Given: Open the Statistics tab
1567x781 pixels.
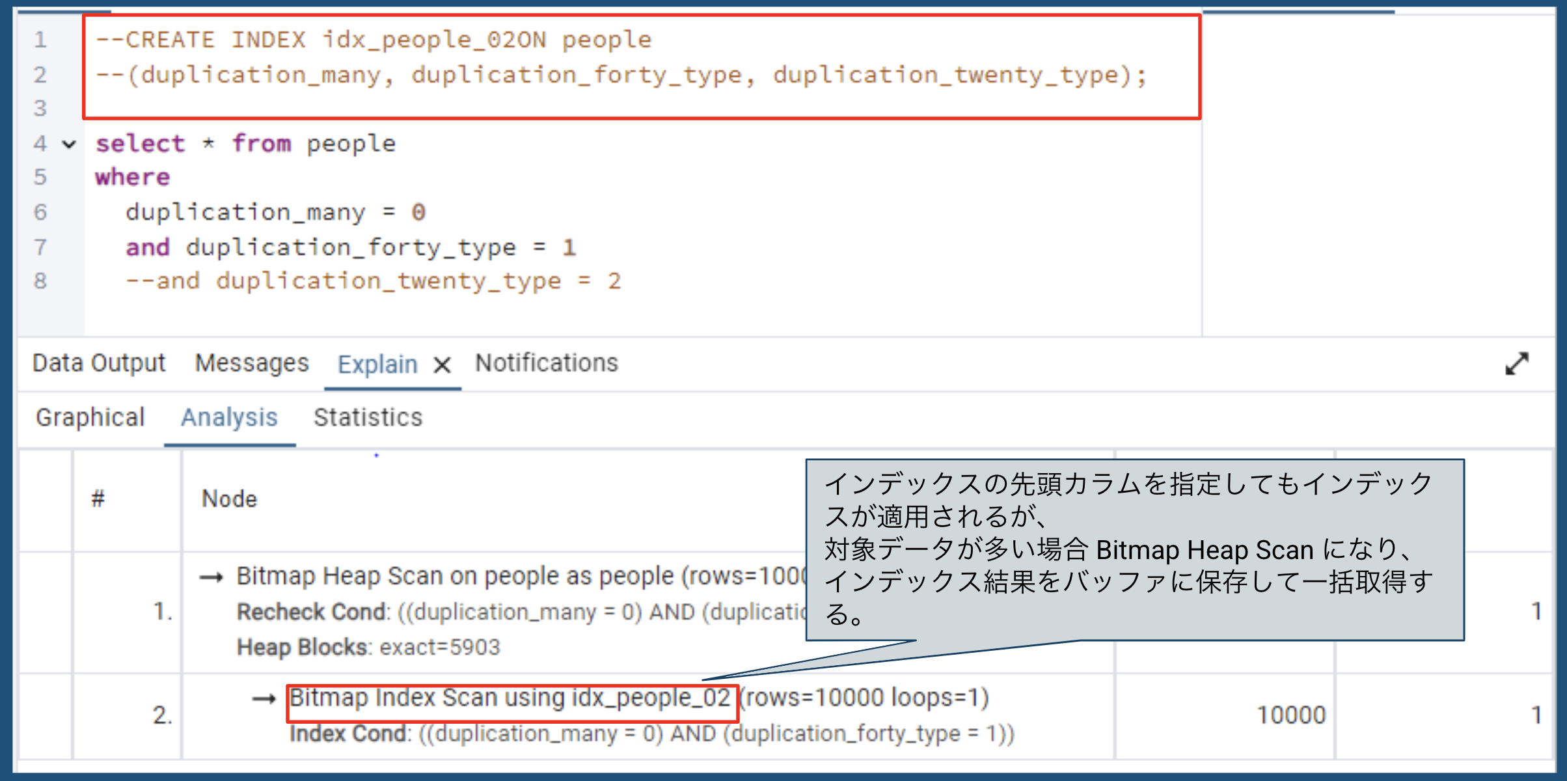Looking at the screenshot, I should pyautogui.click(x=368, y=418).
